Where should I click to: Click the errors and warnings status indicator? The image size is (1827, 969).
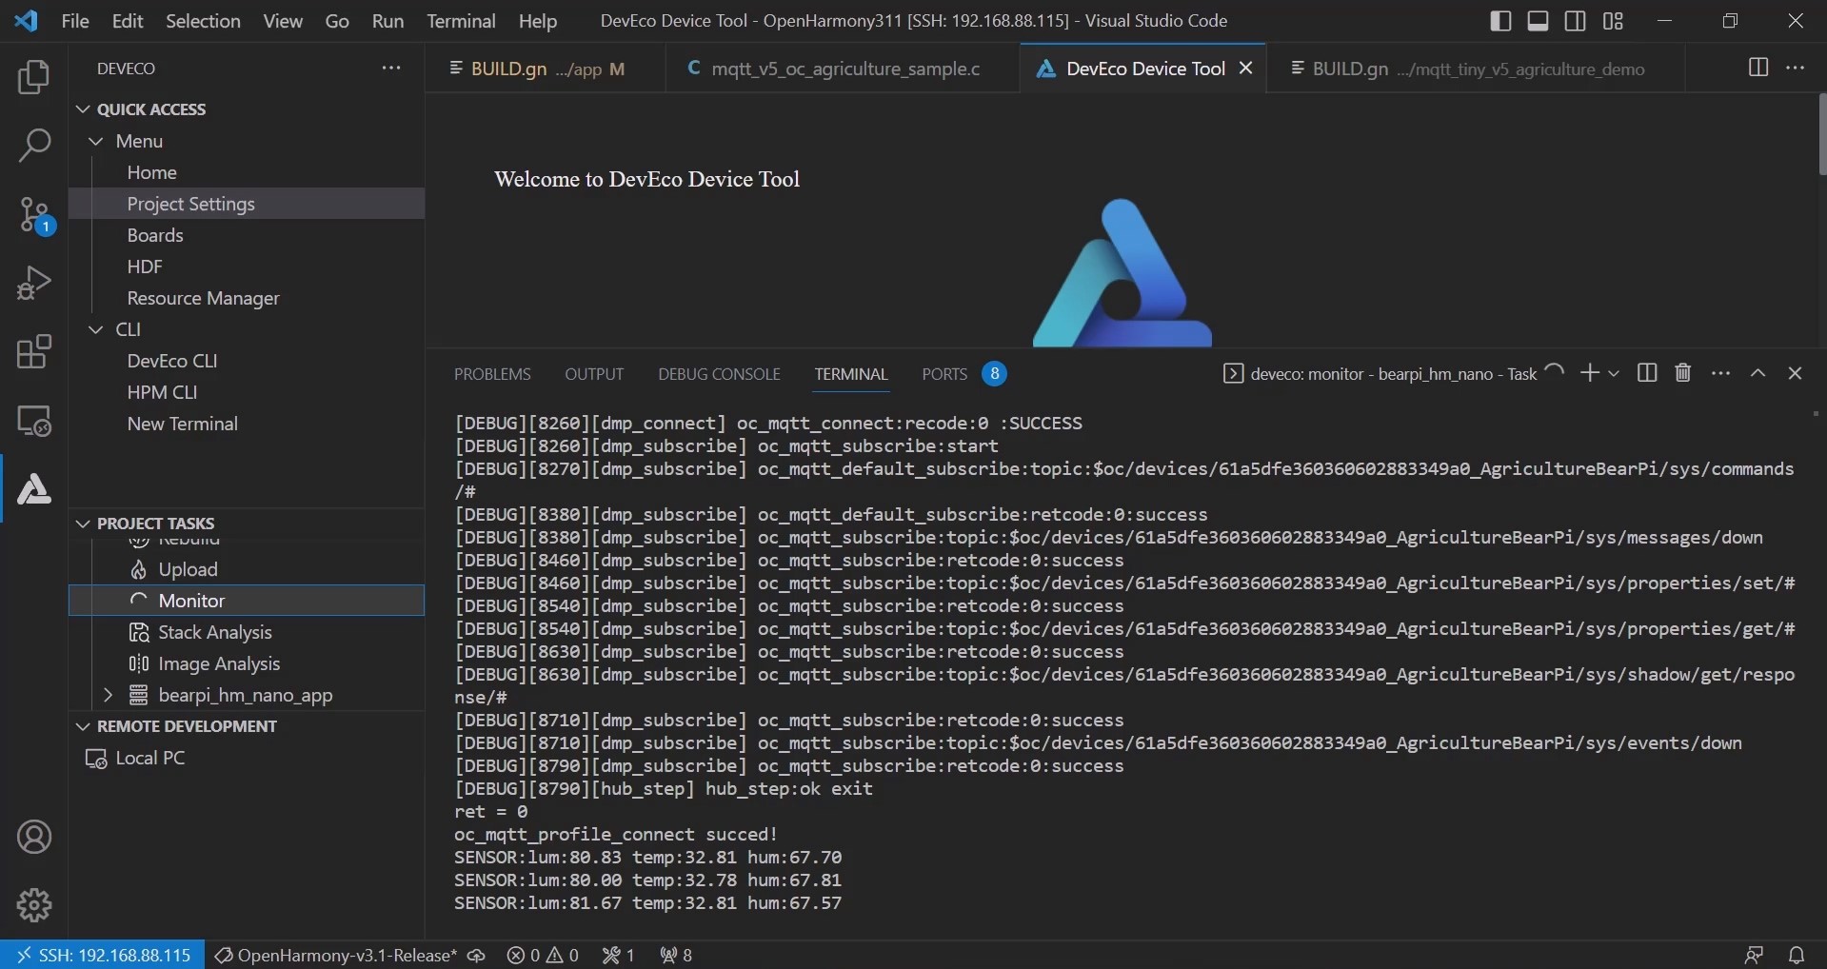tap(543, 955)
